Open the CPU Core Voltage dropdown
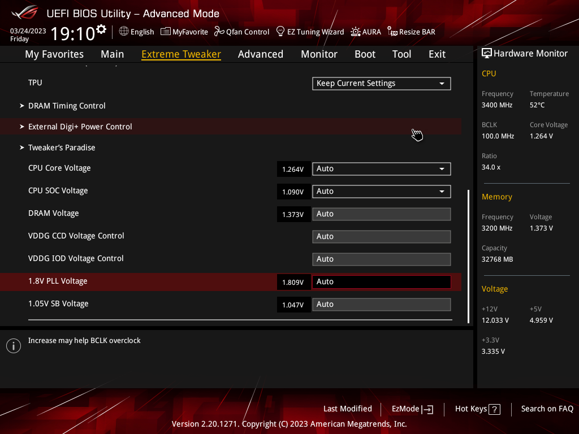The image size is (579, 434). pyautogui.click(x=382, y=168)
